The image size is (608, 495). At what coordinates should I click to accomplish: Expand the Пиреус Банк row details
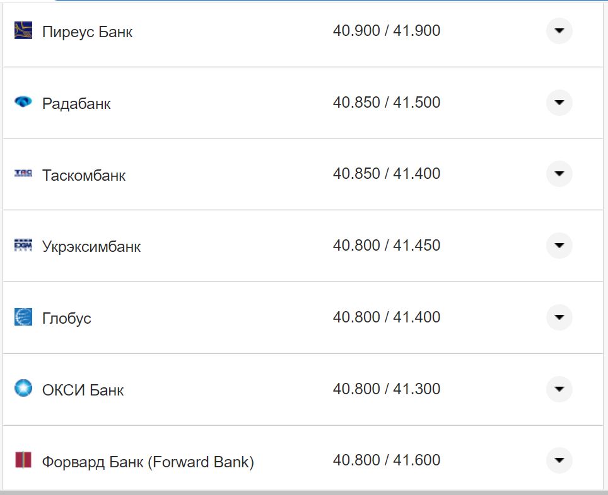559,31
